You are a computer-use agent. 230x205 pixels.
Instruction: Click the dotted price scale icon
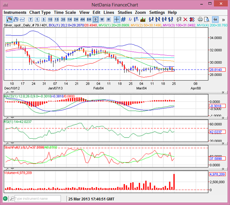click(x=136, y=19)
